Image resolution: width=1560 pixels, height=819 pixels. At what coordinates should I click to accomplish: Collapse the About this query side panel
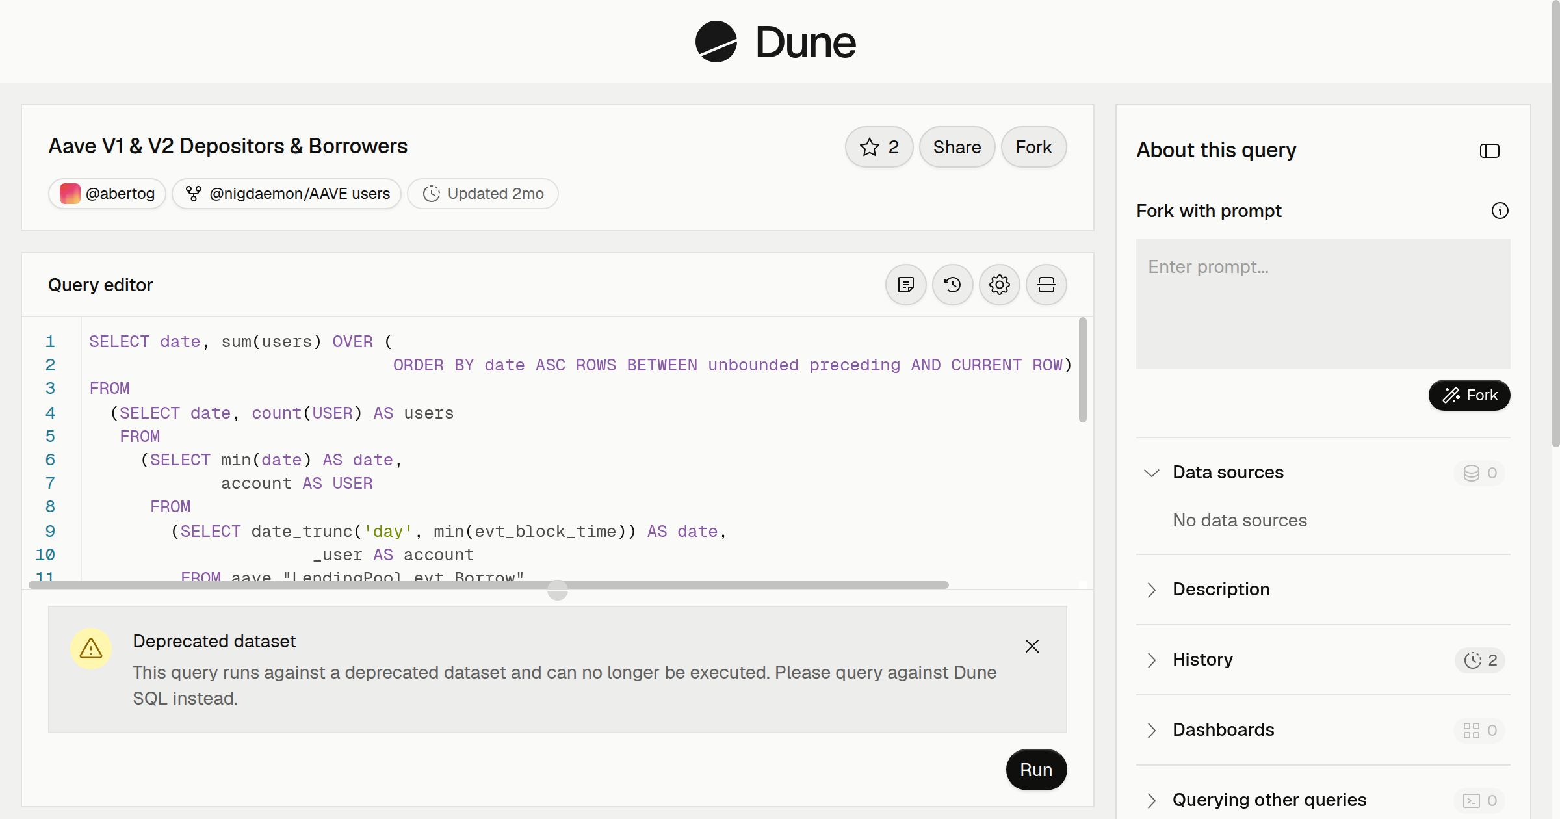(x=1489, y=151)
